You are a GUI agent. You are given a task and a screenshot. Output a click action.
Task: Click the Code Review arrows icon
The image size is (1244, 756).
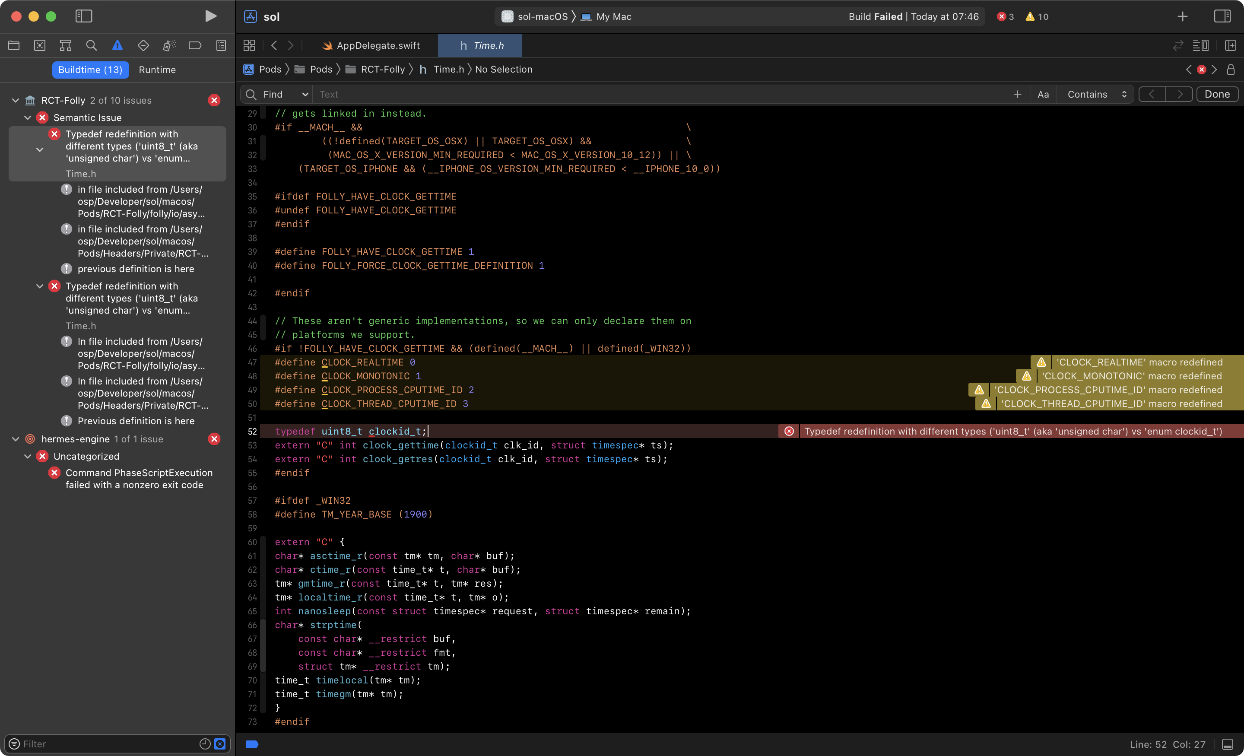[1178, 45]
